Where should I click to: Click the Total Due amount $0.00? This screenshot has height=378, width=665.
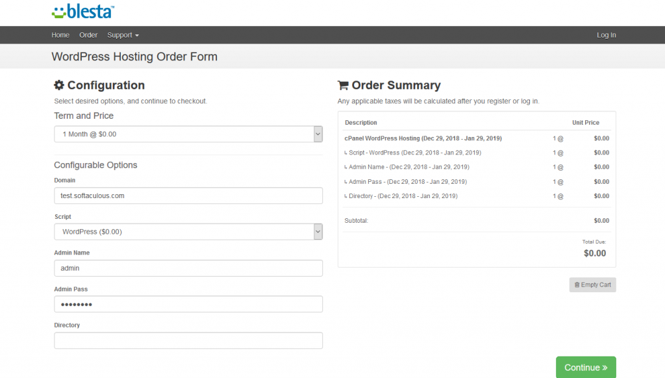[595, 253]
